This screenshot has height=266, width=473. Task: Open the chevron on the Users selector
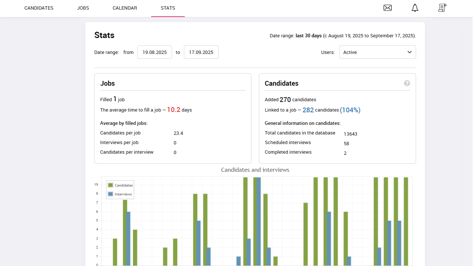click(x=409, y=52)
